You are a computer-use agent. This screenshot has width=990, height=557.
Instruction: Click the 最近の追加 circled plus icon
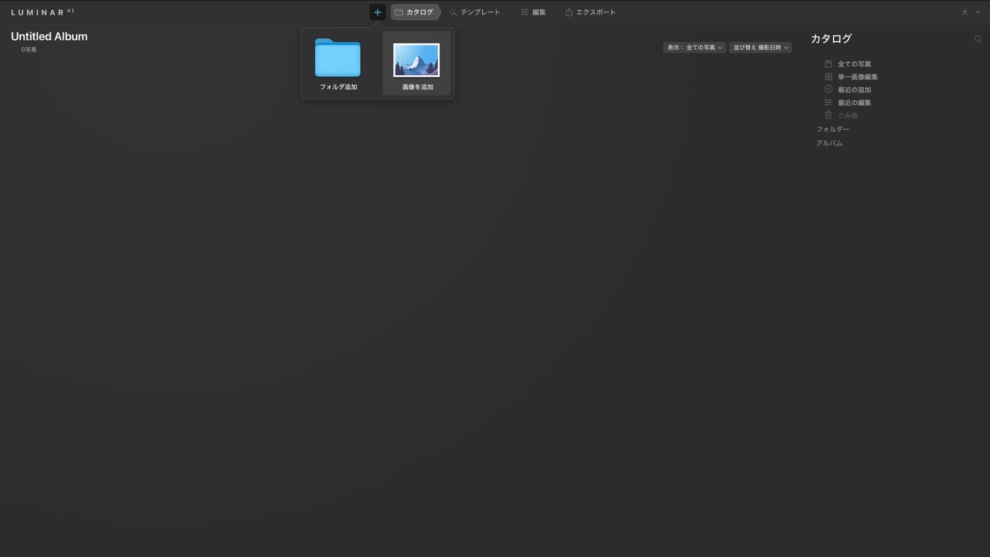pyautogui.click(x=828, y=89)
